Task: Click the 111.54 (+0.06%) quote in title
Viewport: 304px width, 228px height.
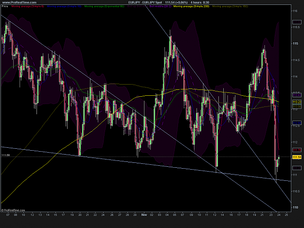Action: coord(176,2)
